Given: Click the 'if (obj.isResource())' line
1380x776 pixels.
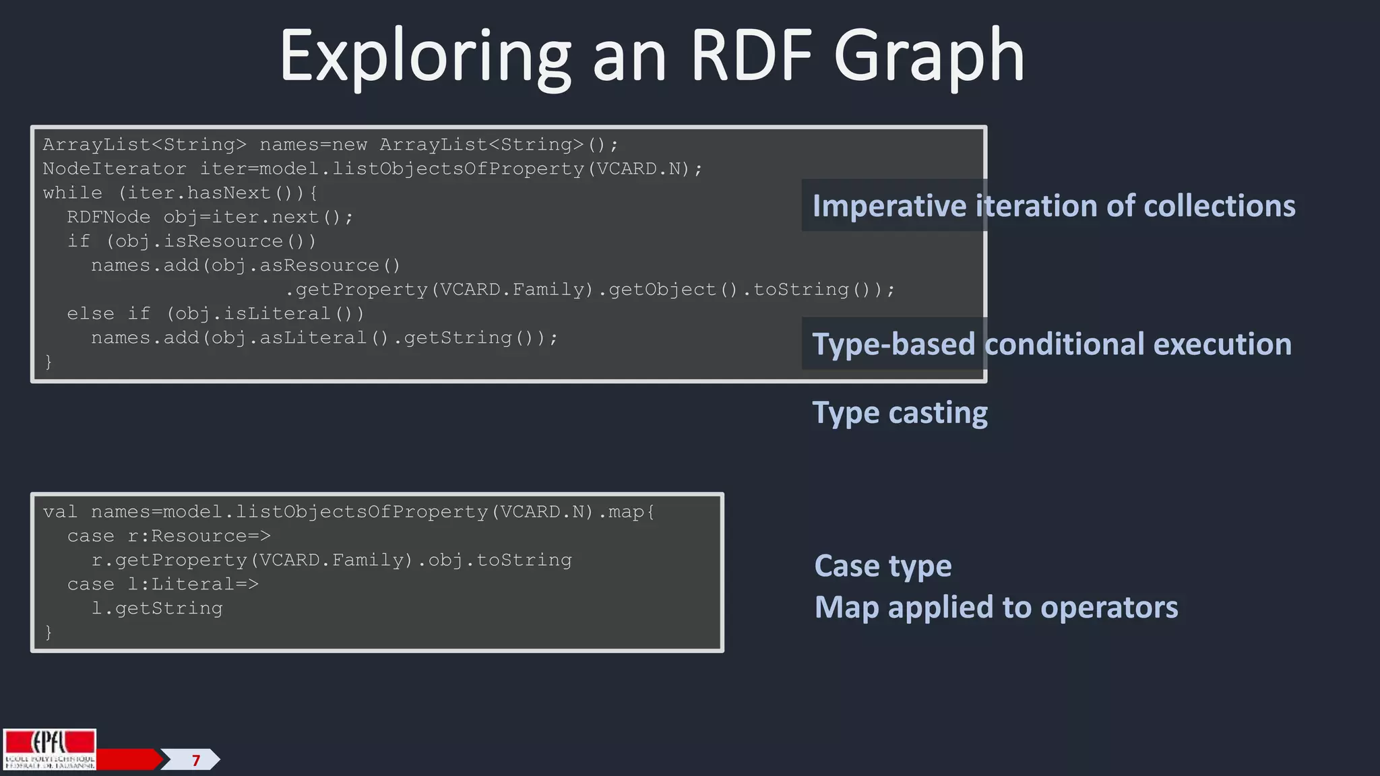Looking at the screenshot, I should (192, 241).
